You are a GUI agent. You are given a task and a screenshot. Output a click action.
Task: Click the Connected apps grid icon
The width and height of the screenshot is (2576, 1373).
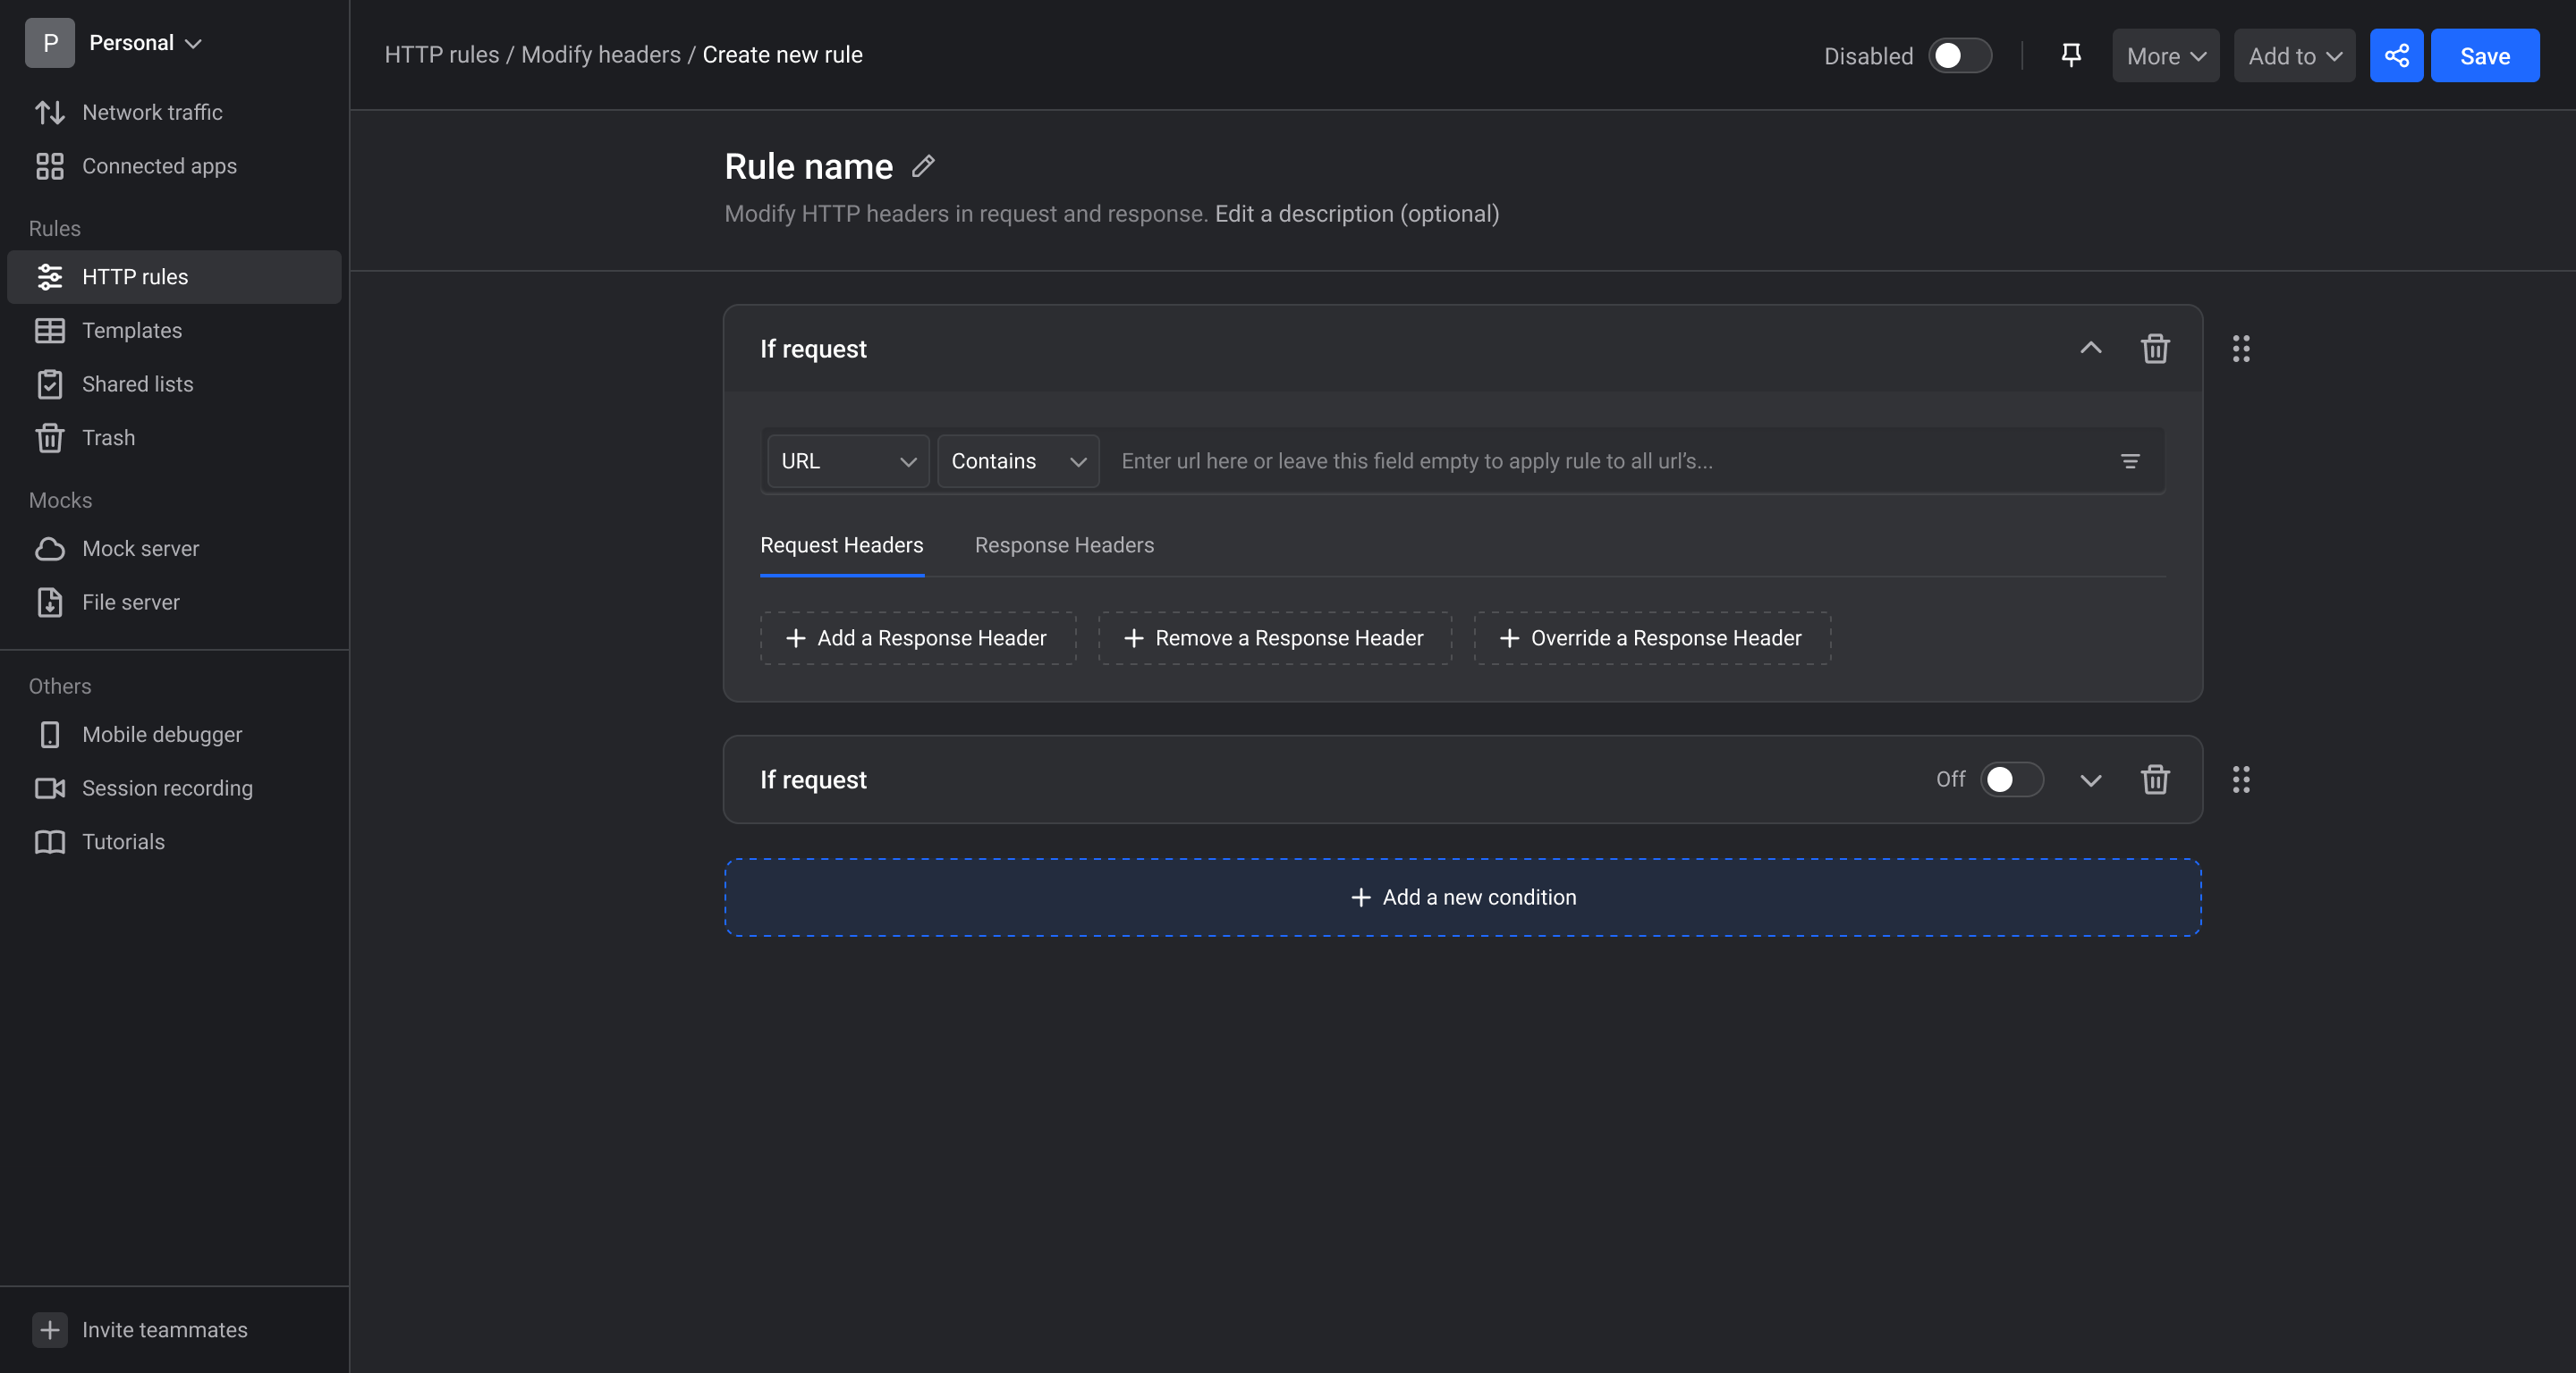[x=50, y=166]
